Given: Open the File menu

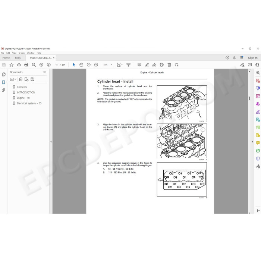Looking at the screenshot, I should 3,53.
